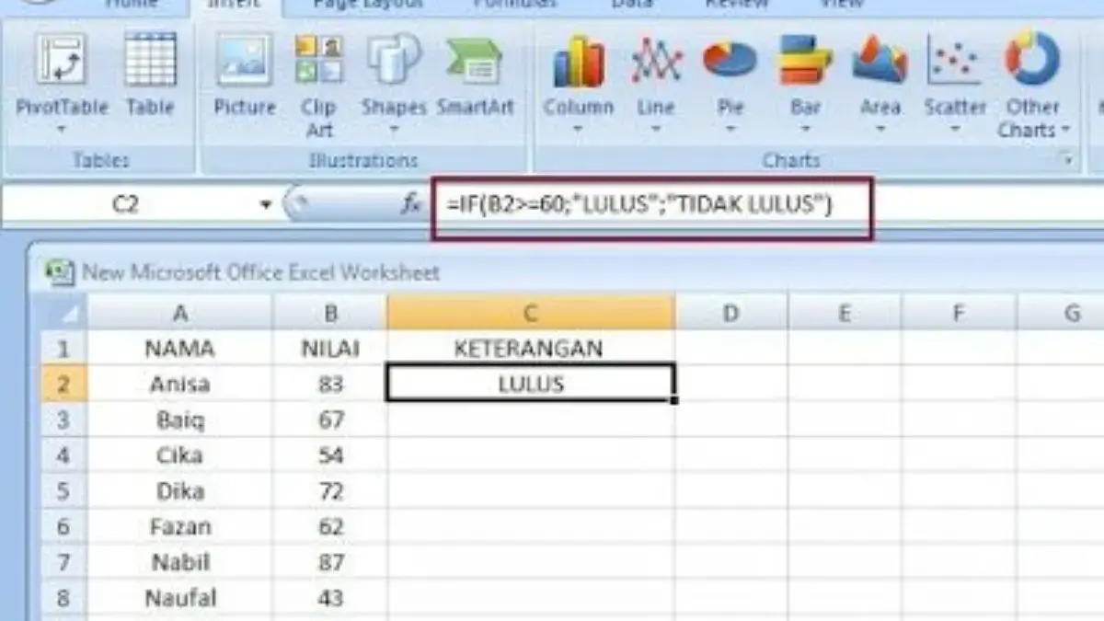This screenshot has height=621, width=1104.
Task: Click the KETERANGAN header cell
Action: click(x=531, y=349)
